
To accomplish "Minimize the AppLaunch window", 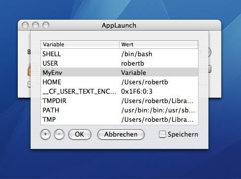I will click(x=36, y=25).
